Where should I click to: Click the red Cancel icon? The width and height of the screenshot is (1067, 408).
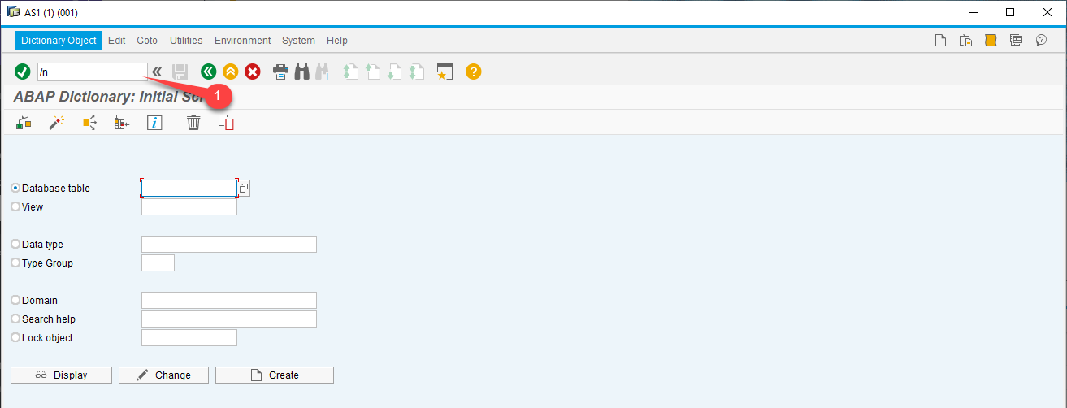tap(253, 72)
